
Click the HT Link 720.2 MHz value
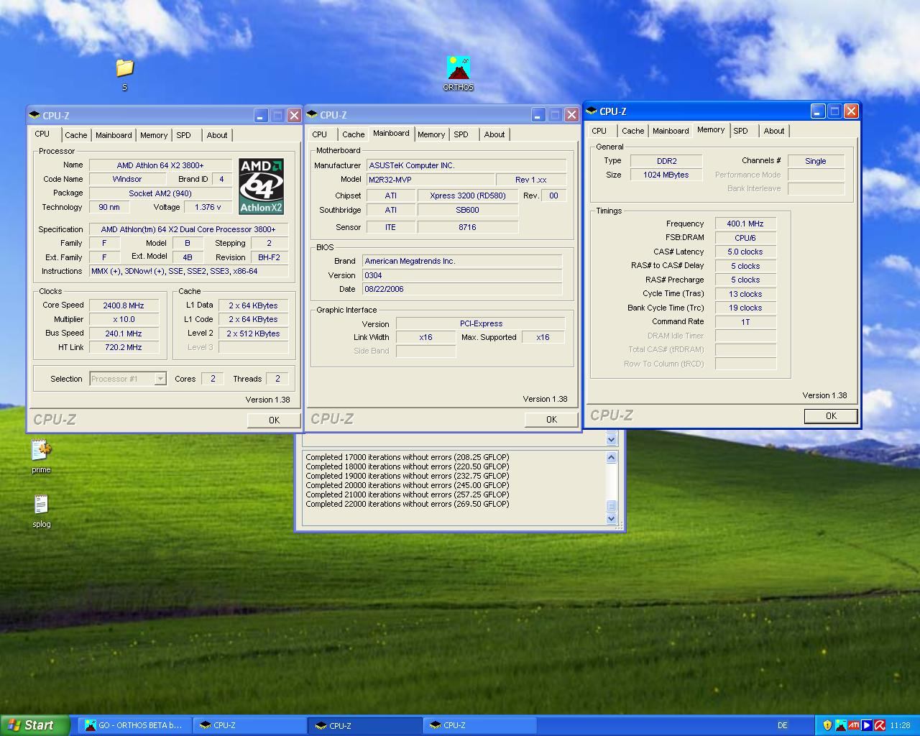pyautogui.click(x=124, y=347)
